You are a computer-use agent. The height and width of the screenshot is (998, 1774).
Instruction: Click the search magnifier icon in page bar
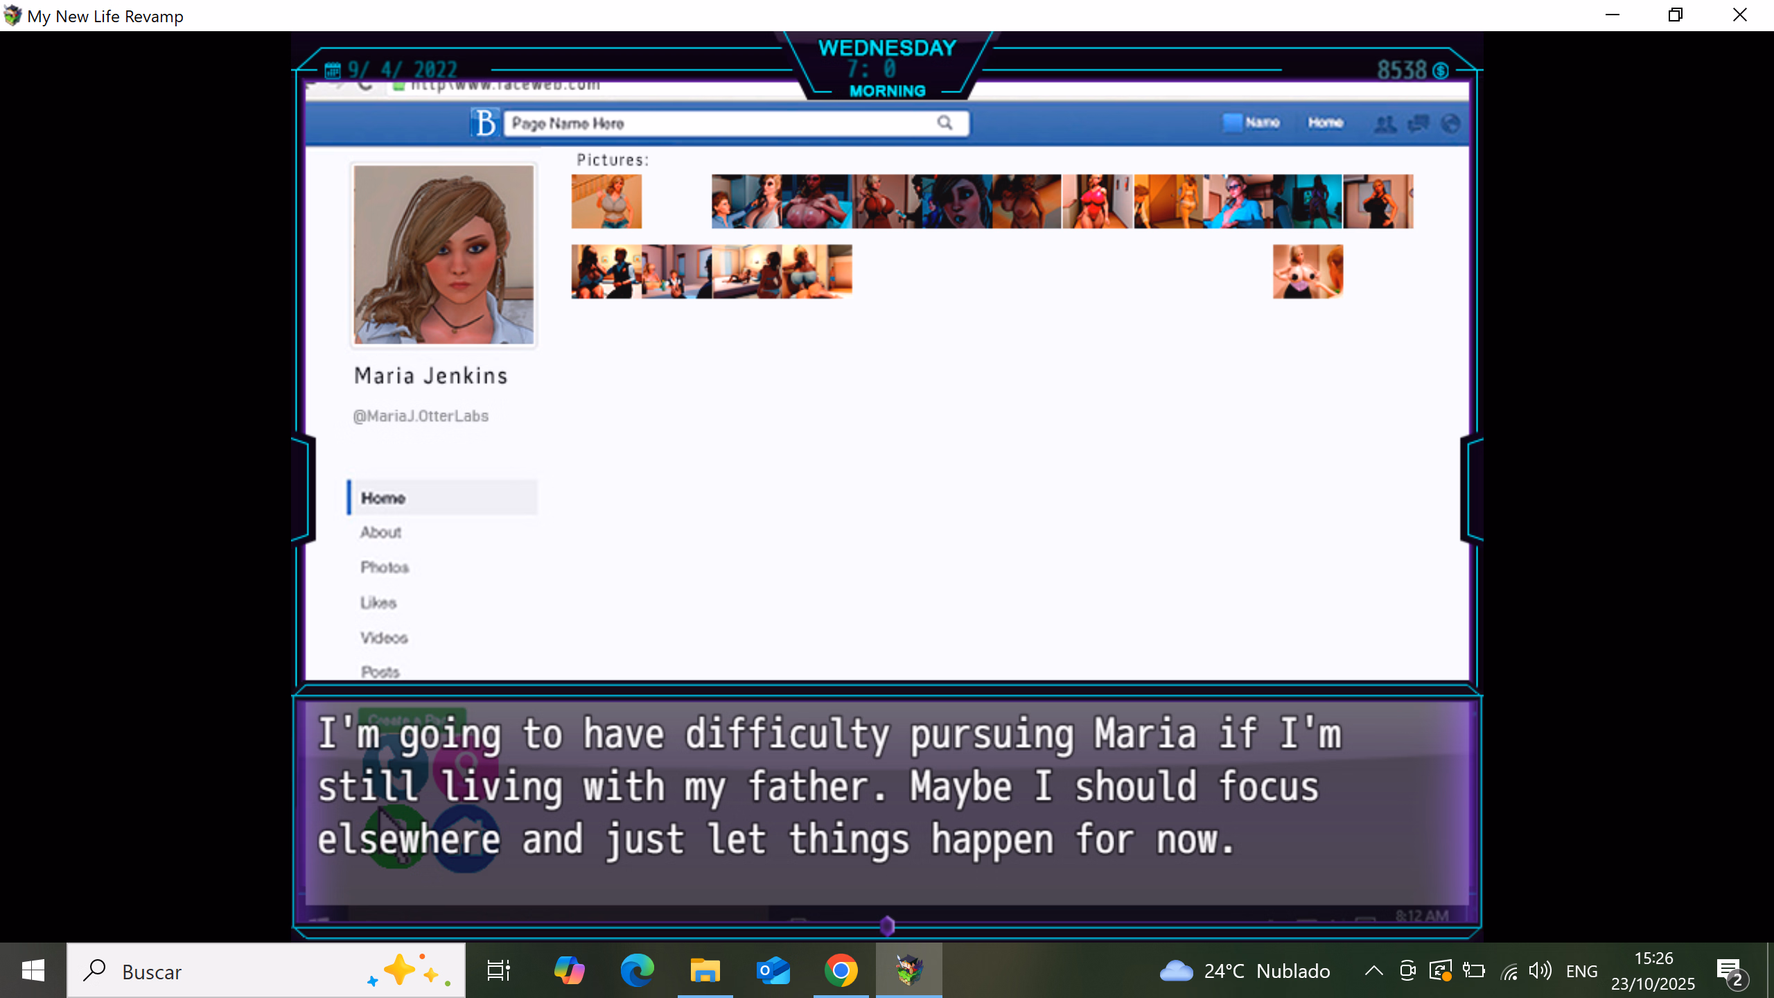click(945, 123)
